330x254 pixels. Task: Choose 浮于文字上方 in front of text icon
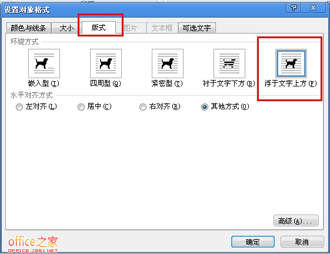(291, 63)
